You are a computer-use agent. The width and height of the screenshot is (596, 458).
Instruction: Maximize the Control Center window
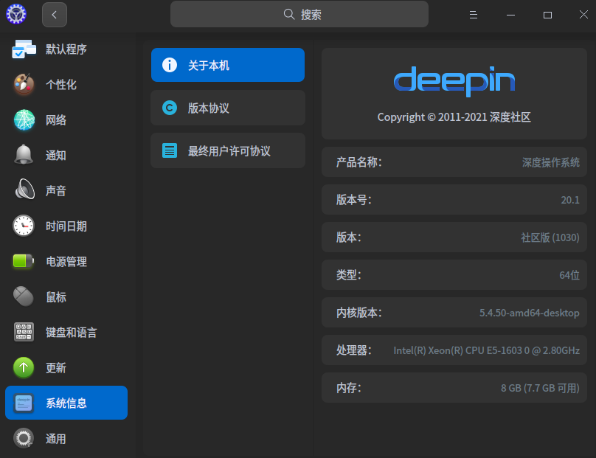[547, 15]
